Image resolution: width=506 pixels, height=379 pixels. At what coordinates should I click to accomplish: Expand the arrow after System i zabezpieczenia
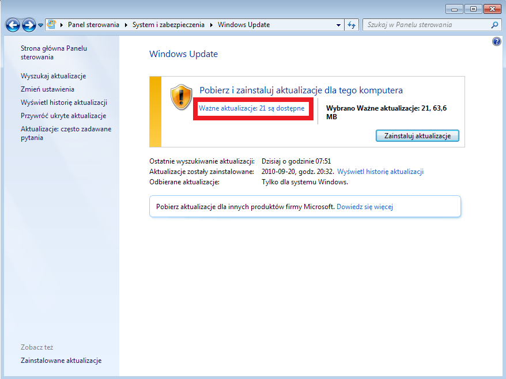click(211, 25)
